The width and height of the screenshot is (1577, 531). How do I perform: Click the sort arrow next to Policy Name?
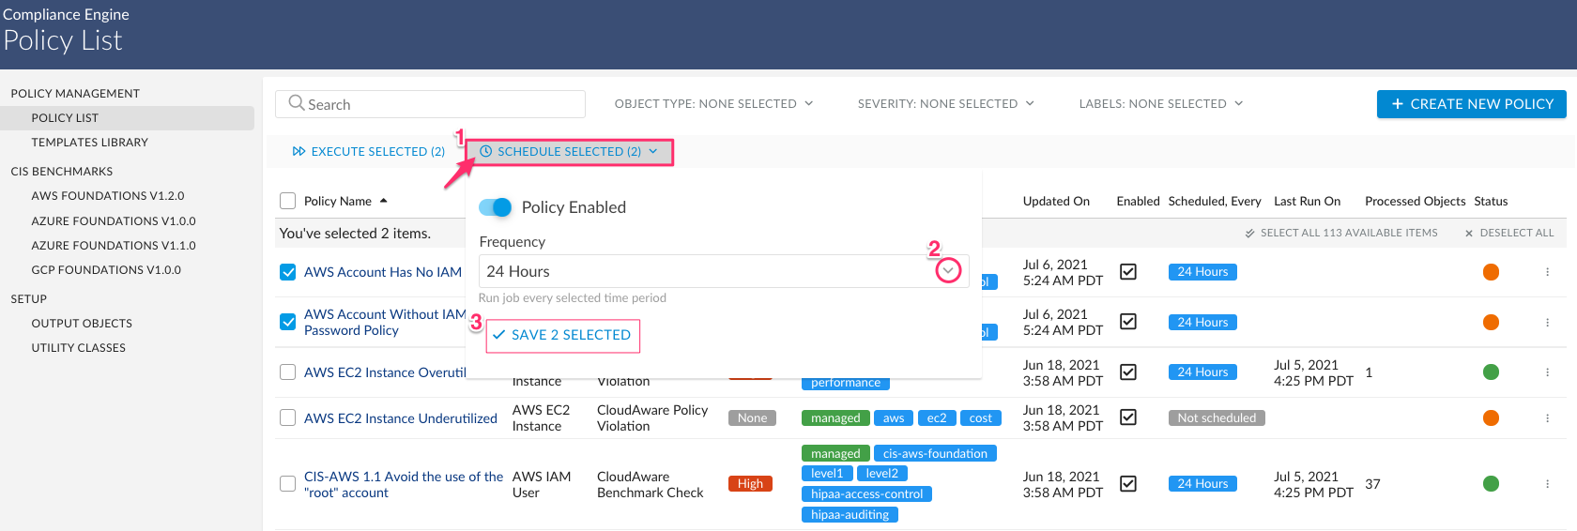click(383, 201)
